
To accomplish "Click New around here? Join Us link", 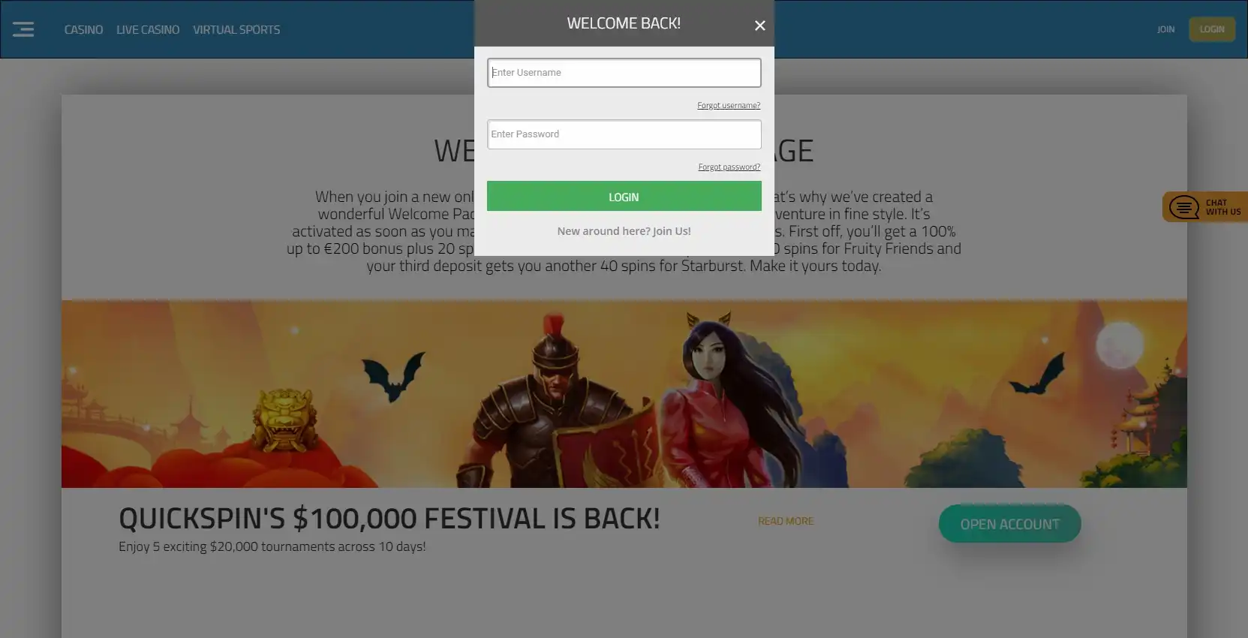I will click(x=624, y=231).
